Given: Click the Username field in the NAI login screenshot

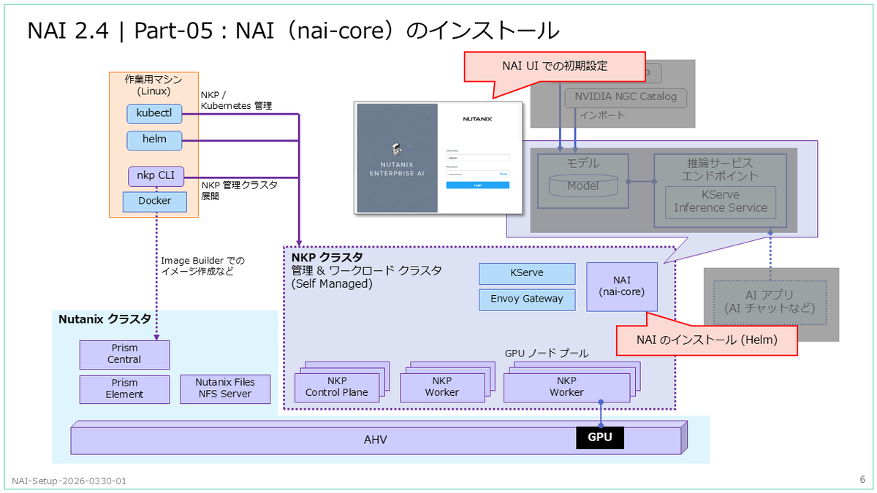Looking at the screenshot, I should pos(478,158).
